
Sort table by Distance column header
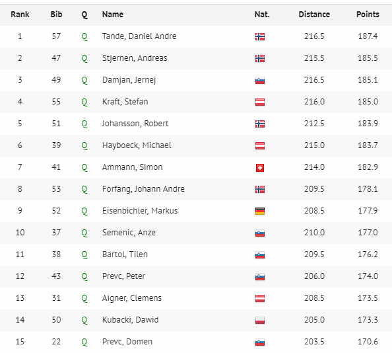coord(314,15)
